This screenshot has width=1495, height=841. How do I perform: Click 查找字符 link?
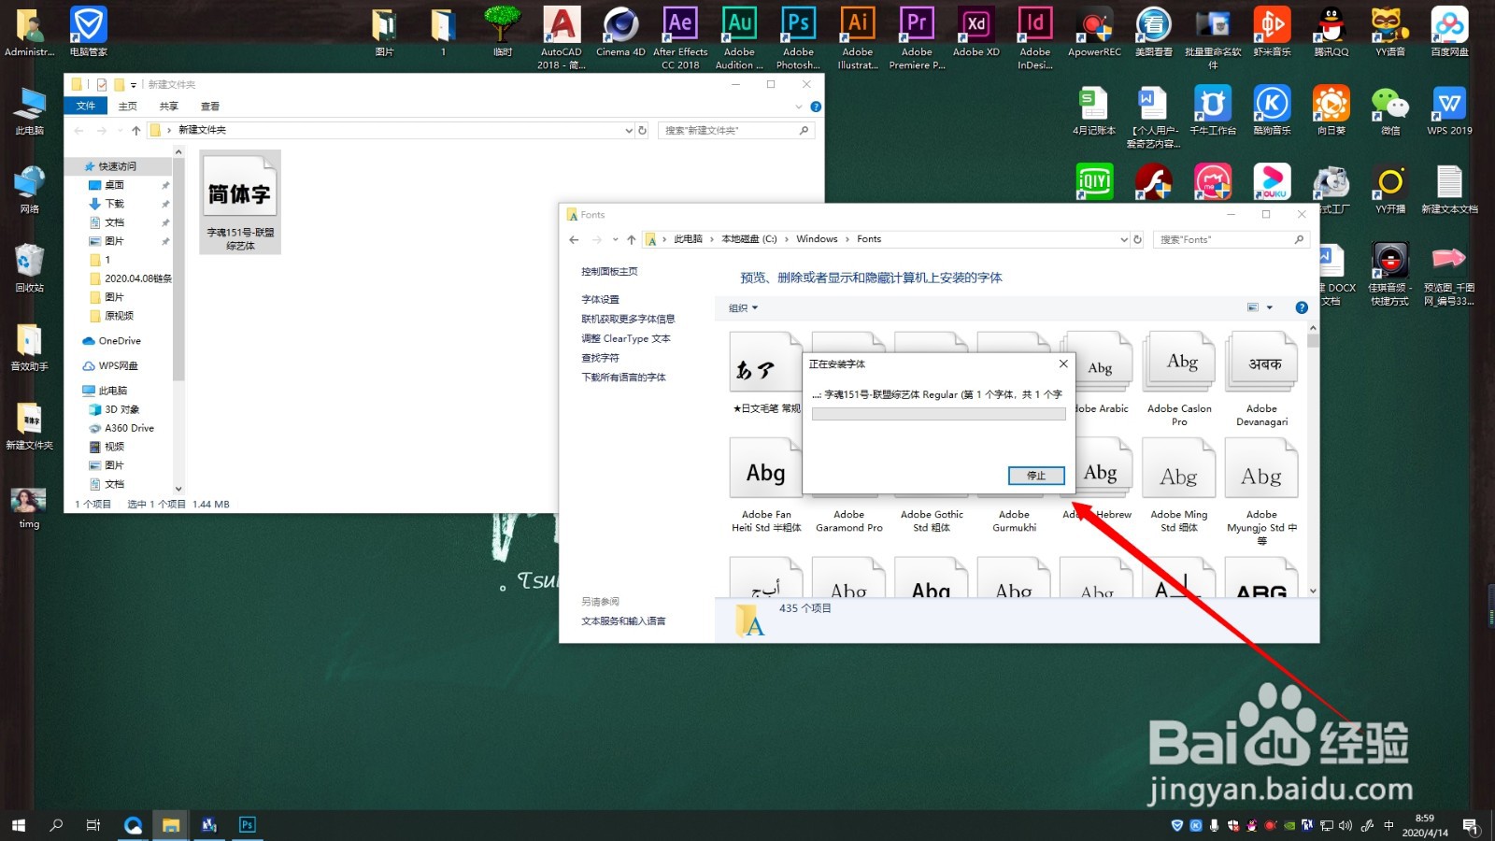[x=600, y=358]
